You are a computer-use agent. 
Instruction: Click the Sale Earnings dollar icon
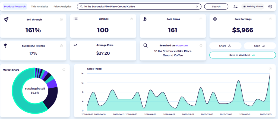tap(215, 19)
